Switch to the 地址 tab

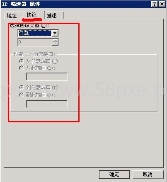12,16
